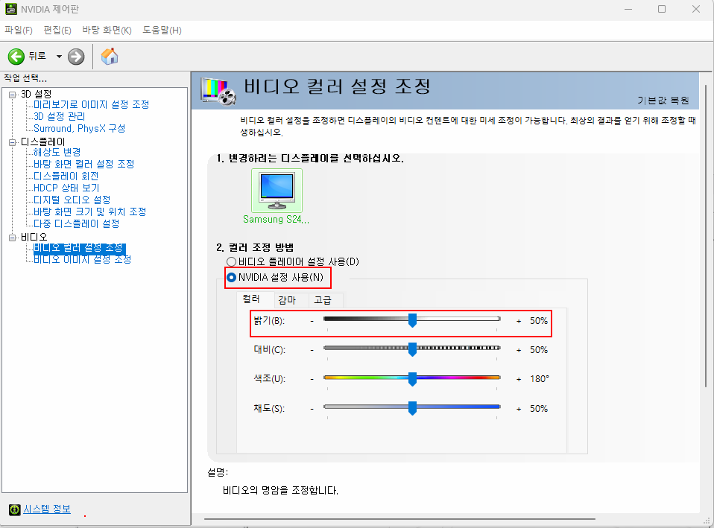Open 미리보기로 이미지 설정 조정
The height and width of the screenshot is (528, 714).
click(92, 104)
